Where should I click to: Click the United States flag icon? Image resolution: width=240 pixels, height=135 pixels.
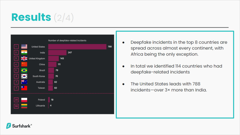point(24,46)
